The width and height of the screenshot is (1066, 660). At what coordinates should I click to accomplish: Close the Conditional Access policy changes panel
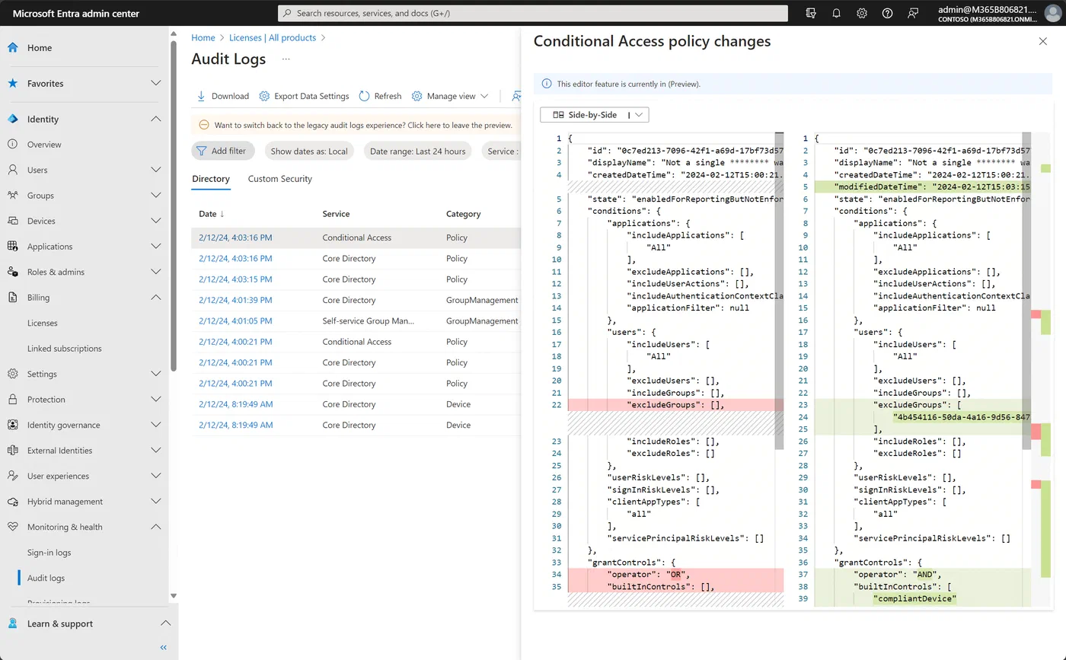[x=1042, y=43]
